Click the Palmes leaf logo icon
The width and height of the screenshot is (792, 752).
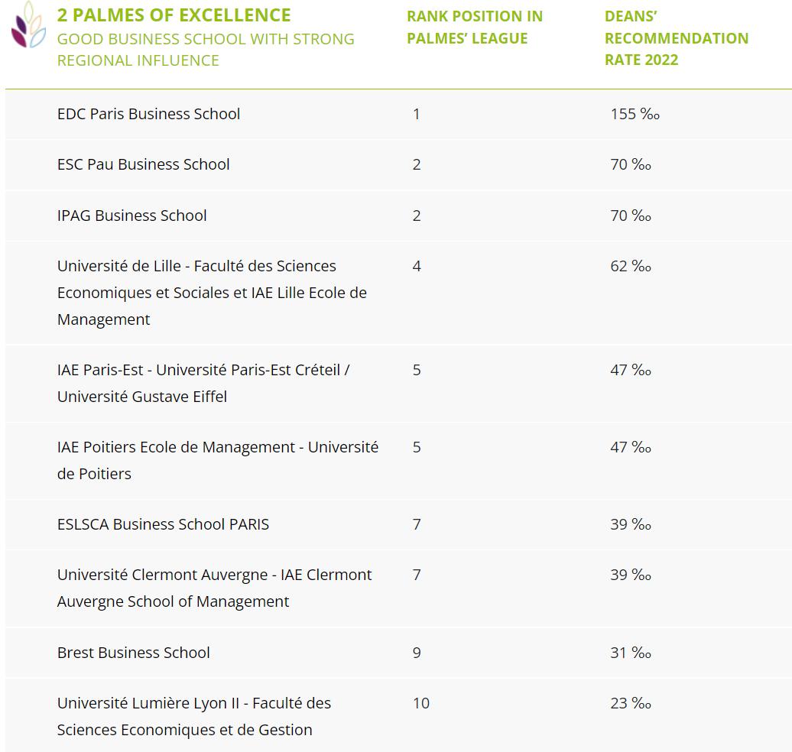click(28, 26)
